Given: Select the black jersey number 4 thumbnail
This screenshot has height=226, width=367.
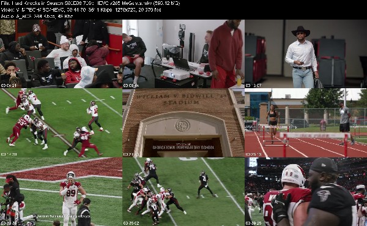Looking at the screenshot, I should click(x=183, y=192).
